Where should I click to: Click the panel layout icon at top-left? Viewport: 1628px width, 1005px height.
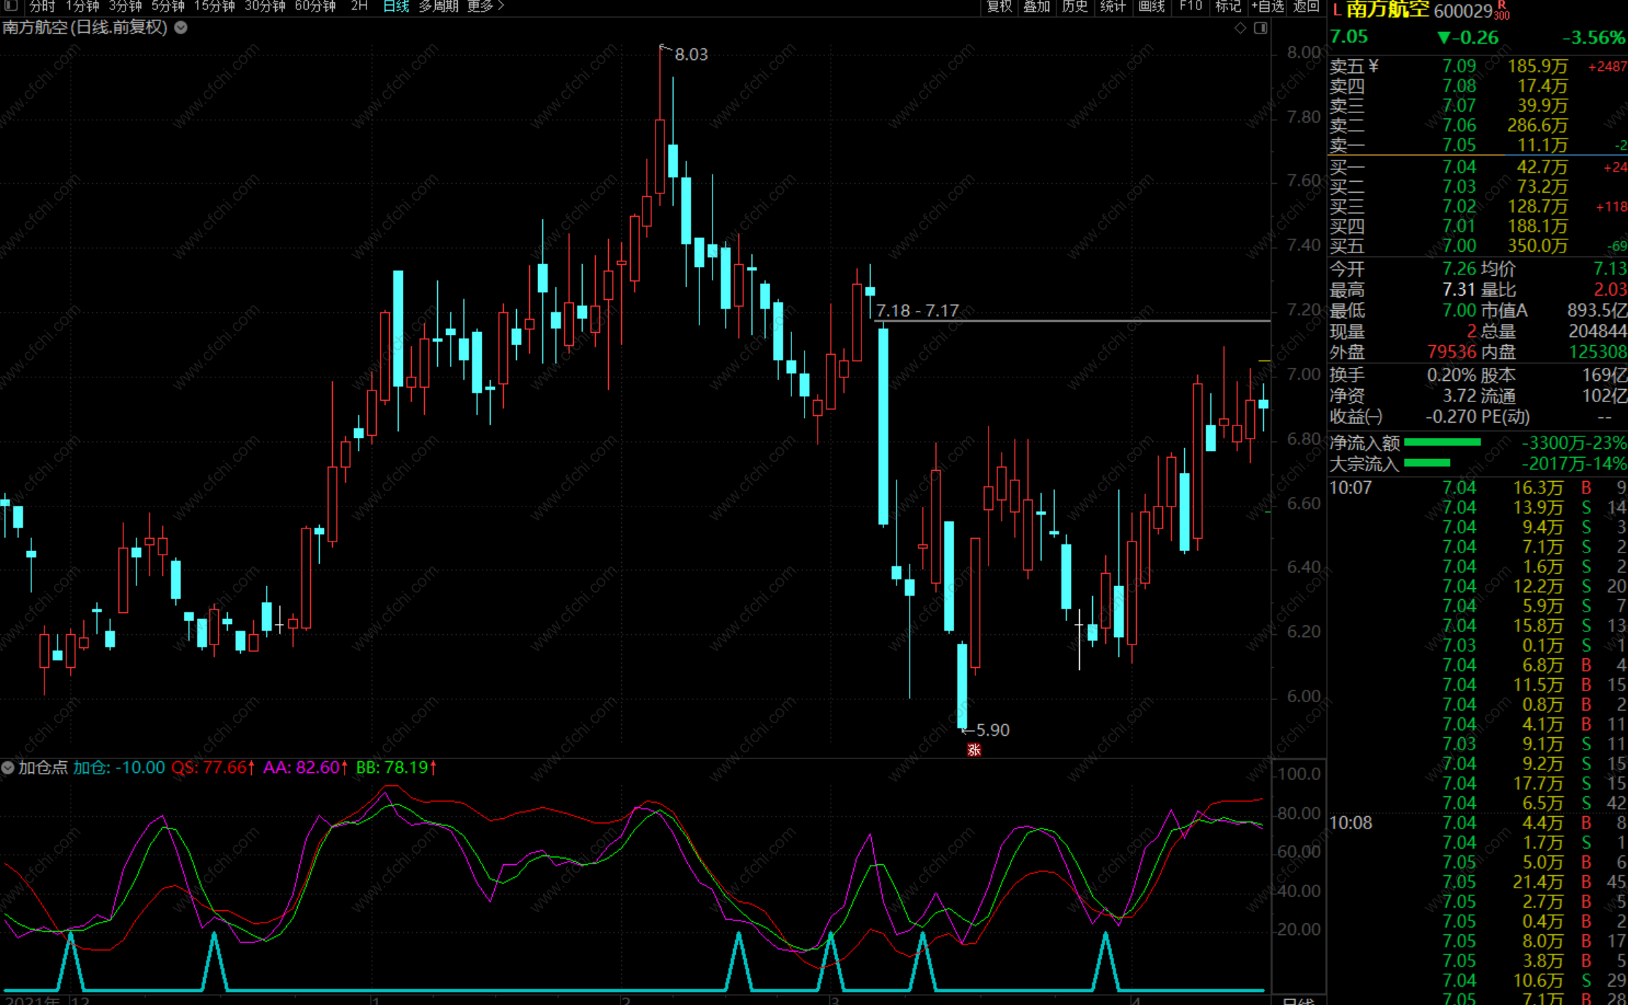[x=10, y=6]
